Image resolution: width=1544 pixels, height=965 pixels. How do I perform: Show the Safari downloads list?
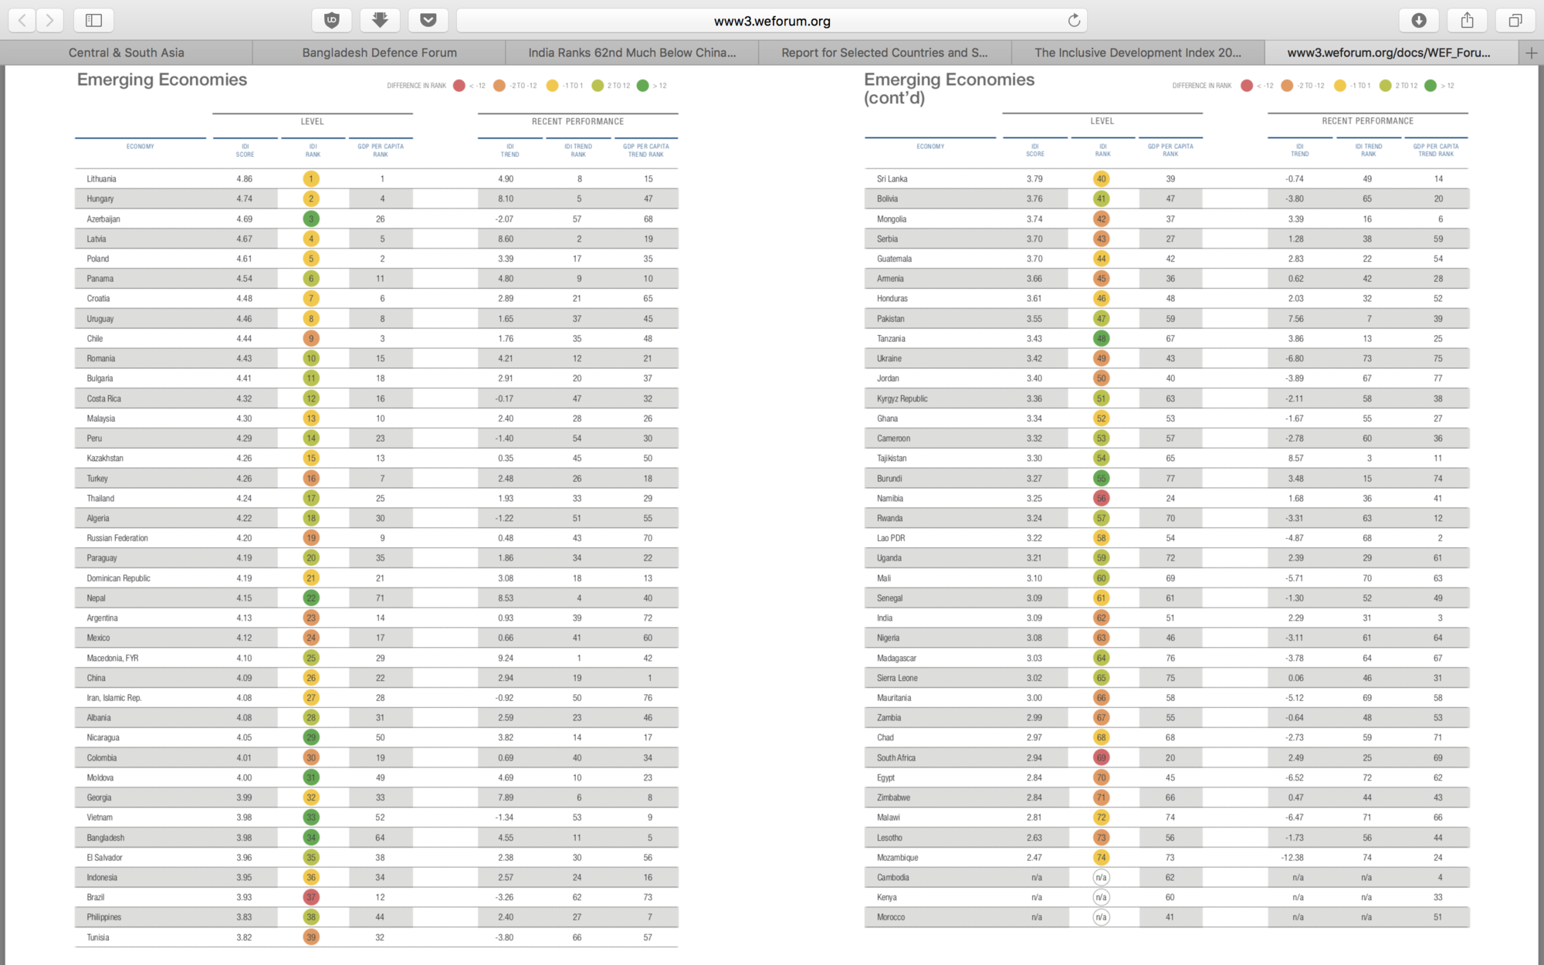tap(1419, 20)
